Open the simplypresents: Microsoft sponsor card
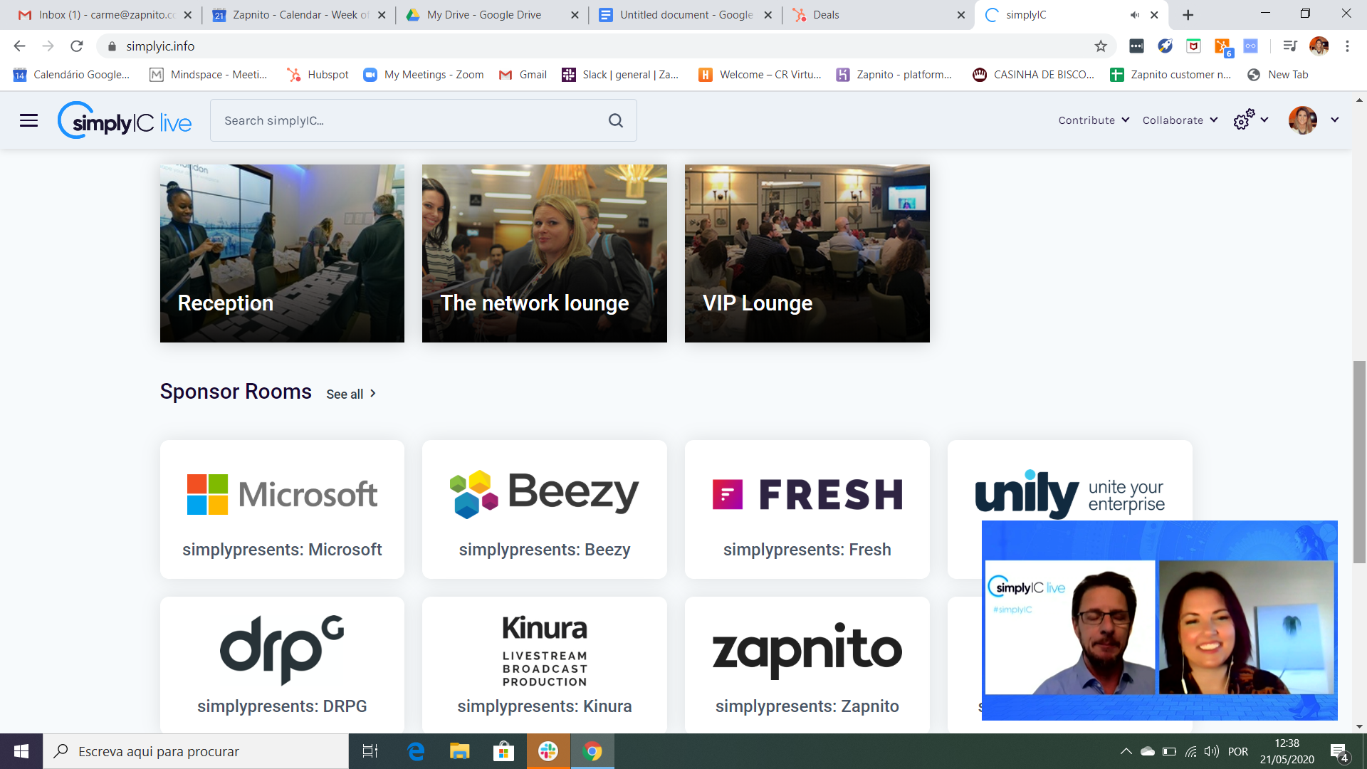Viewport: 1367px width, 769px height. pyautogui.click(x=282, y=509)
